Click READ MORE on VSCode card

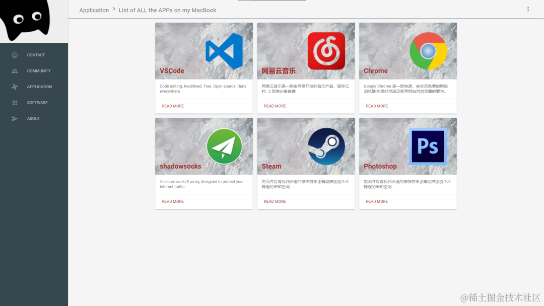173,106
